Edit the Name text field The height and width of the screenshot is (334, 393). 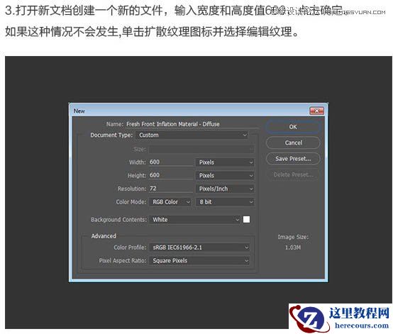coord(192,124)
